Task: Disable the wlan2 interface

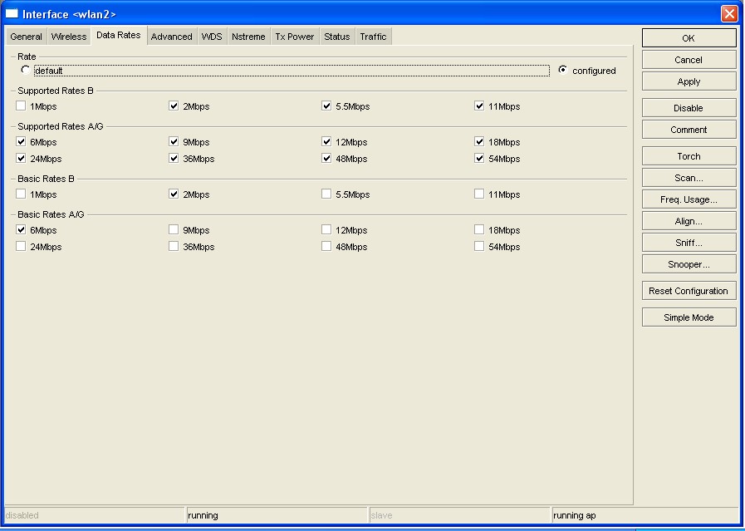Action: pyautogui.click(x=689, y=108)
